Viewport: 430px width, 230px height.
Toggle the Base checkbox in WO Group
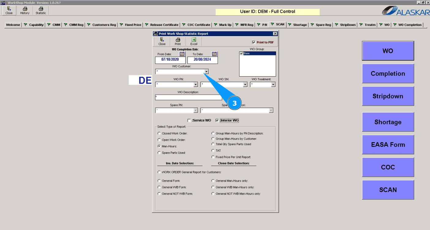coord(241,53)
